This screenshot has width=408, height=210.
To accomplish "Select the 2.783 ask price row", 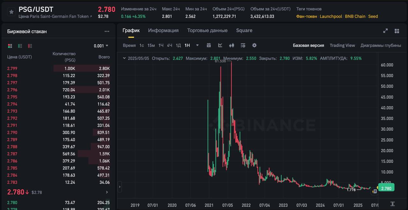I will pyautogui.click(x=58, y=182).
